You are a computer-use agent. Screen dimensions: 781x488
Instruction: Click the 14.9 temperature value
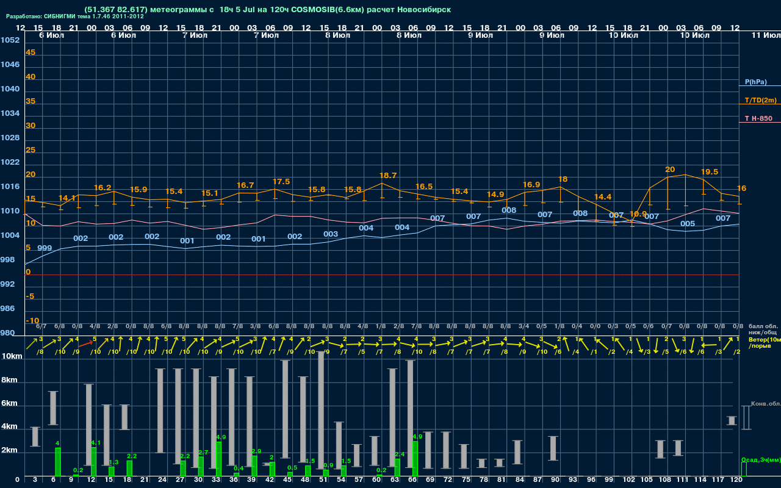click(x=495, y=195)
